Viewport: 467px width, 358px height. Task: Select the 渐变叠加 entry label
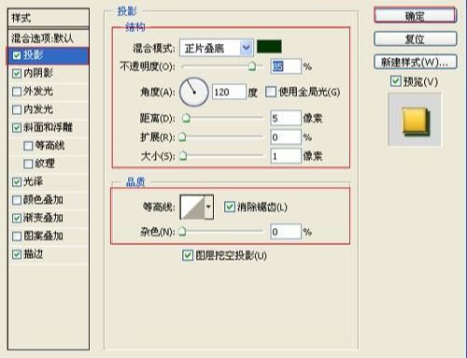[43, 218]
